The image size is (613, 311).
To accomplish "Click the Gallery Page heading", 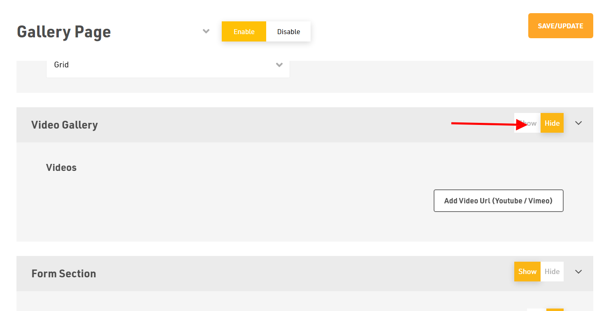I will point(64,32).
